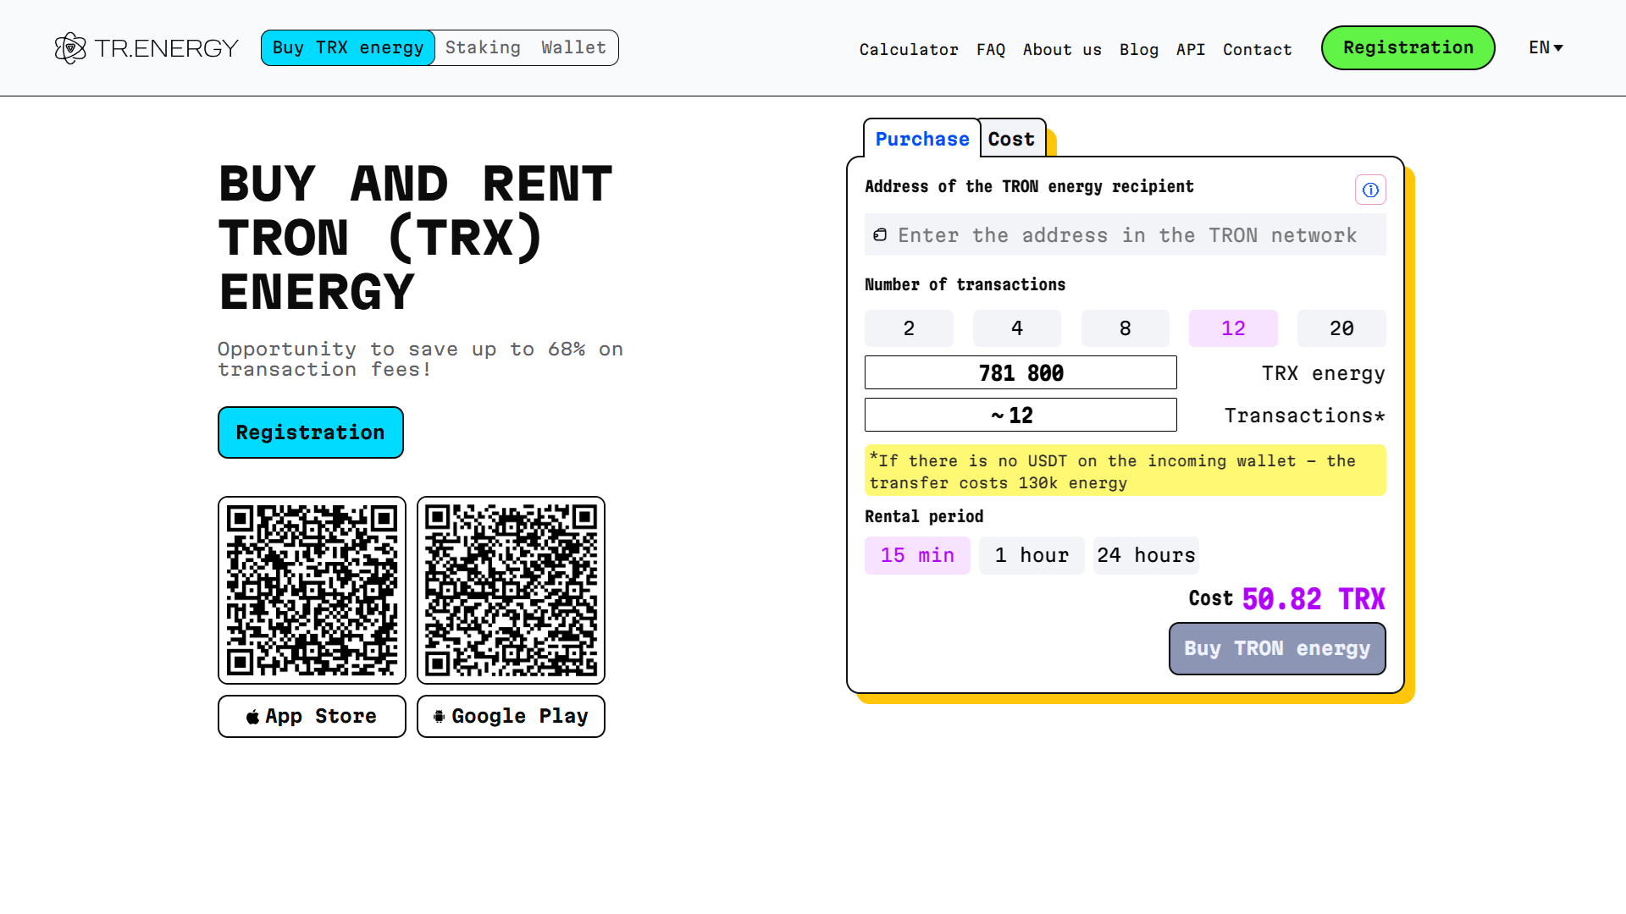Open the Google Play download button

coord(511,716)
